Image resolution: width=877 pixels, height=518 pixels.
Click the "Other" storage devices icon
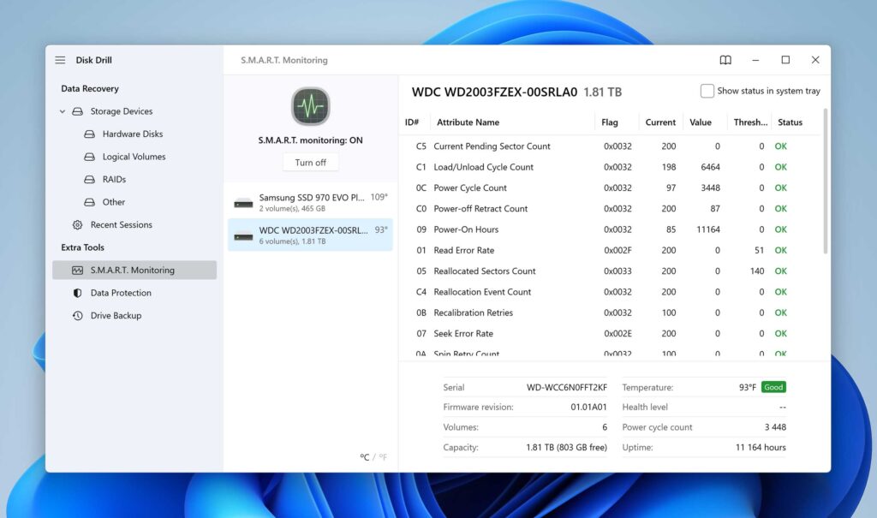click(88, 202)
